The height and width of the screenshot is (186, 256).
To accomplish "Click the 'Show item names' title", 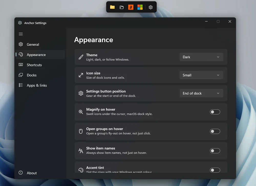I will [x=101, y=148].
